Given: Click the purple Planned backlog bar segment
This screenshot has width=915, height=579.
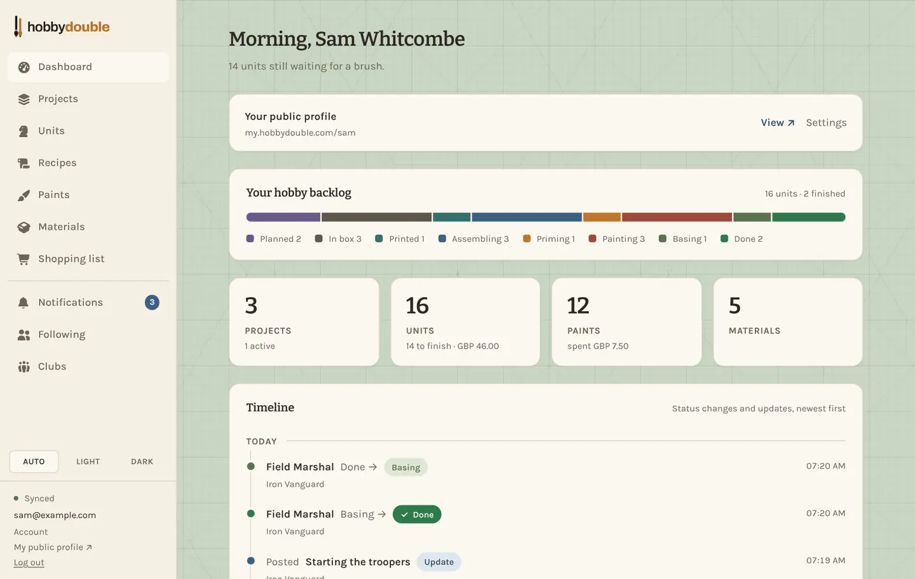Looking at the screenshot, I should (283, 217).
